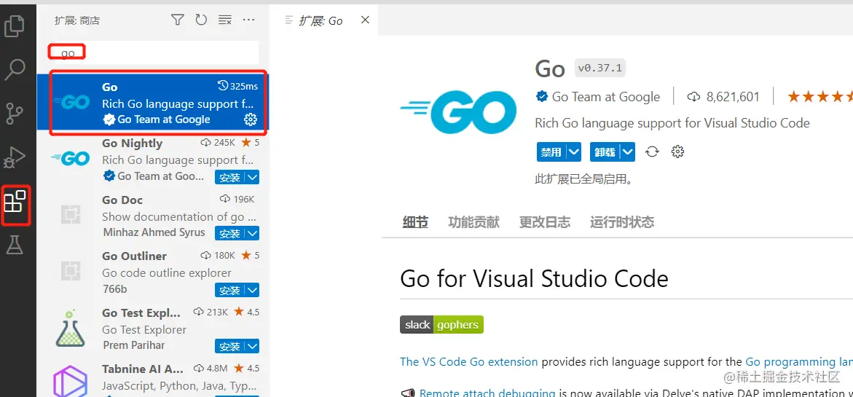
Task: Click verified badge next to Go Team at Google
Action: pyautogui.click(x=542, y=97)
